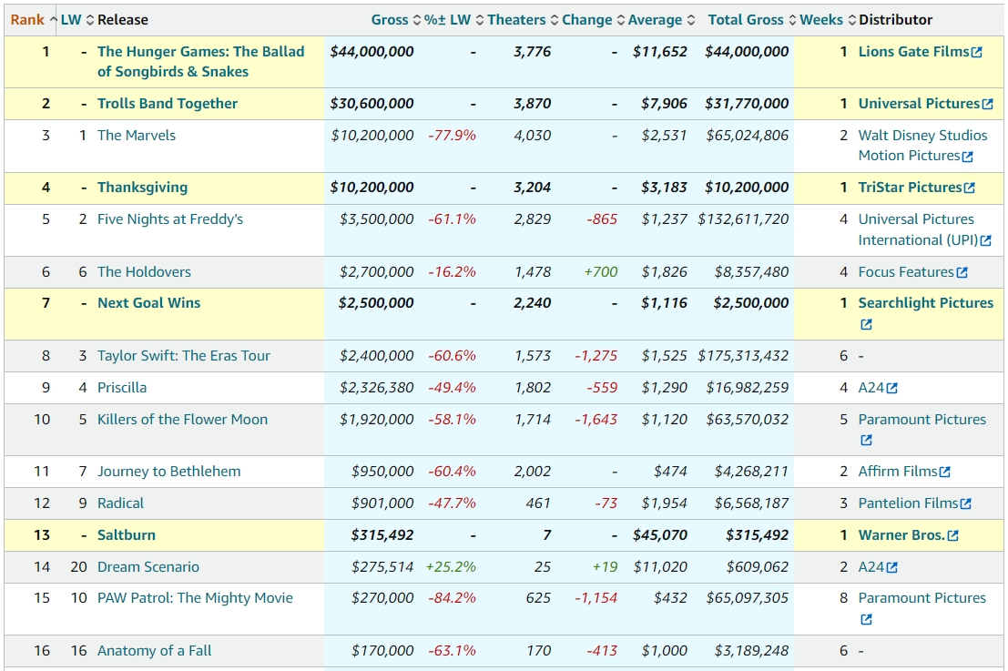Click external link icon beside Pantelion Films
Image resolution: width=1008 pixels, height=671 pixels.
point(966,503)
